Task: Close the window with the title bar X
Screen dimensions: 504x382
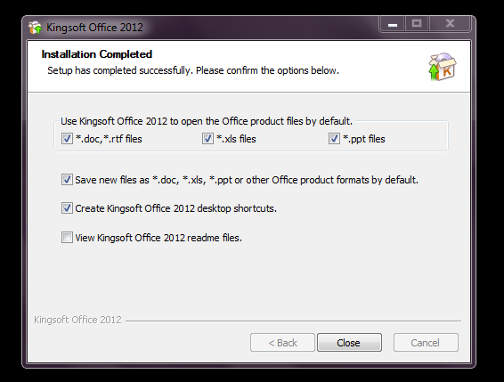Action: (x=450, y=24)
